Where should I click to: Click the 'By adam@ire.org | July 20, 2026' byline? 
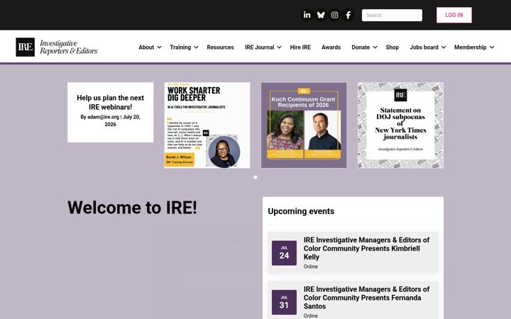tap(110, 121)
